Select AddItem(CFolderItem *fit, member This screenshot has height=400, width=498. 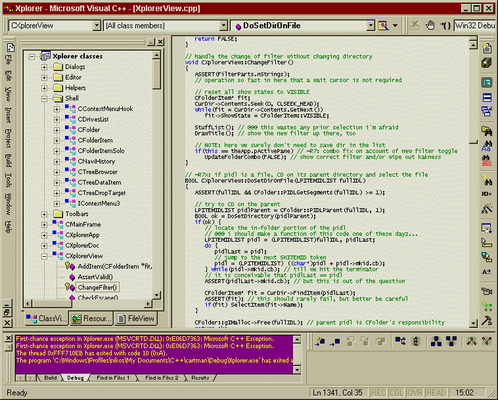pyautogui.click(x=115, y=267)
